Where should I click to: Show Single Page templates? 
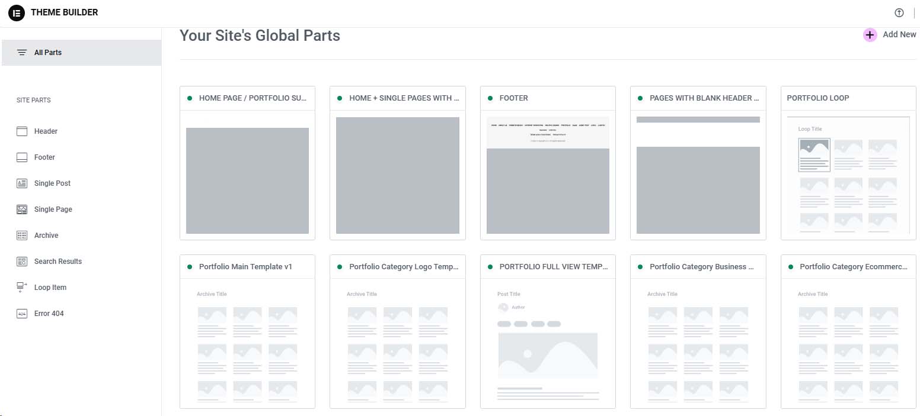click(53, 209)
